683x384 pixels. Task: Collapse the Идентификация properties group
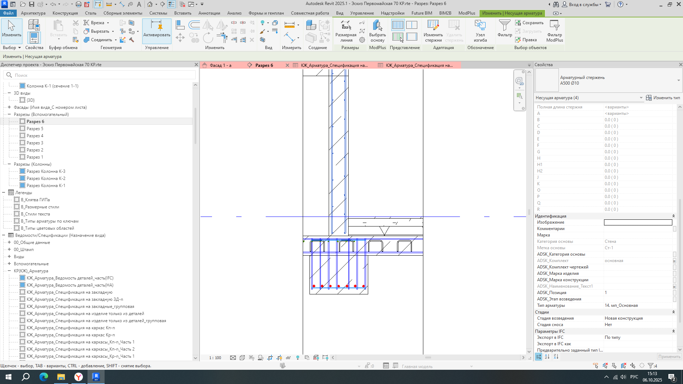673,216
